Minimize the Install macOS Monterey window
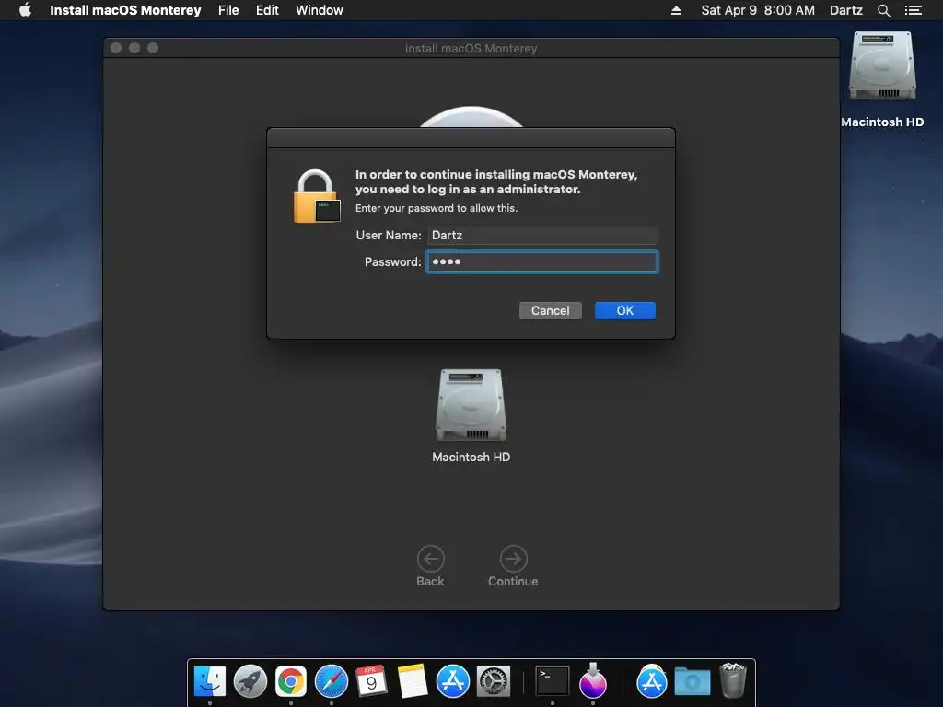 click(134, 48)
